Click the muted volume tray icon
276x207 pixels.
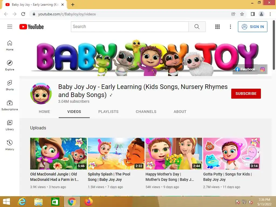(x=250, y=202)
